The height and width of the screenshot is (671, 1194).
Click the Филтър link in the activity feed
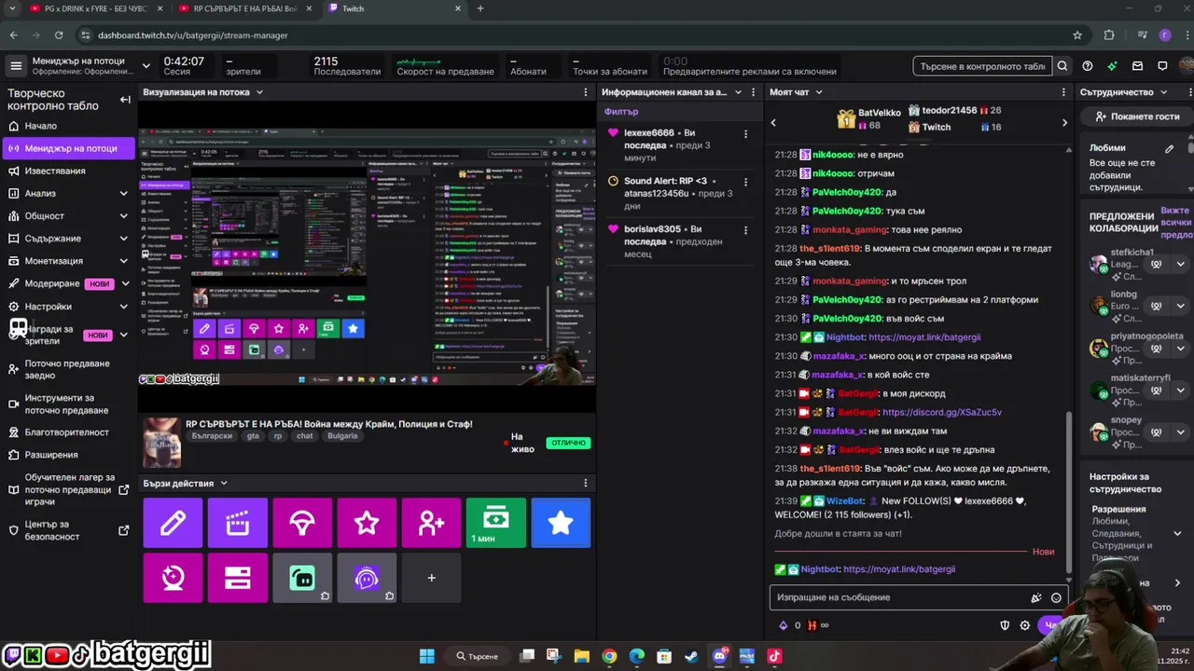pyautogui.click(x=621, y=112)
